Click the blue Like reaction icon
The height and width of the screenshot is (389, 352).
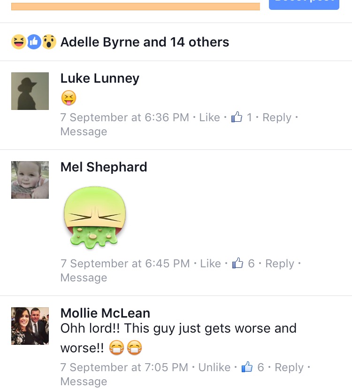34,42
